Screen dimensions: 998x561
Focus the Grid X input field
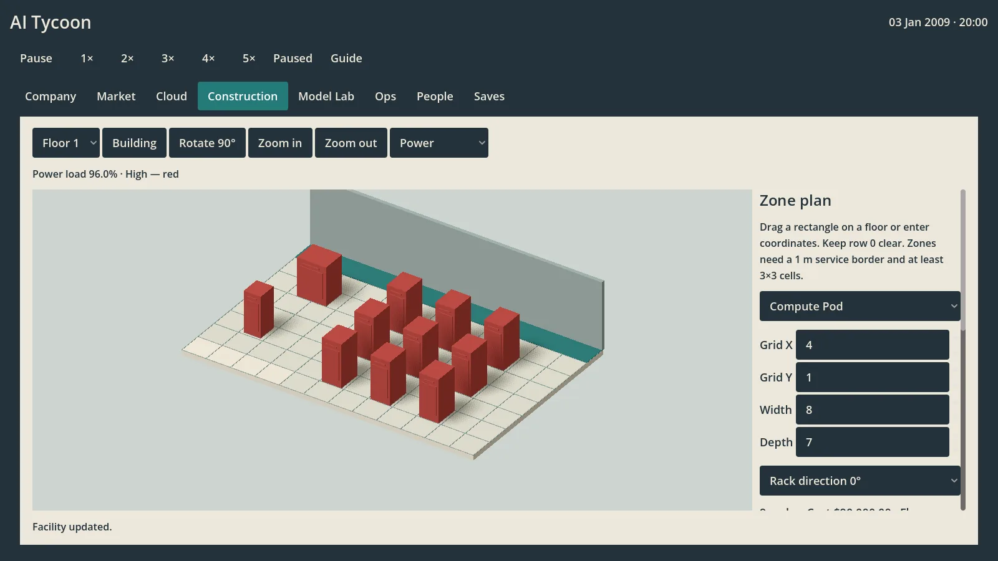coord(873,345)
